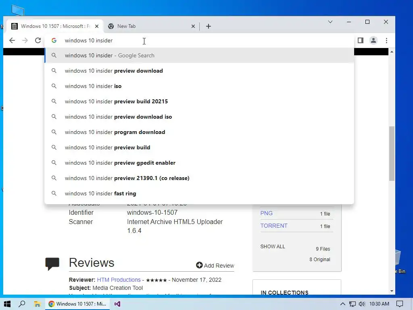Open the TORRENT download link
Viewport: 413px width, 310px height.
coord(274,226)
